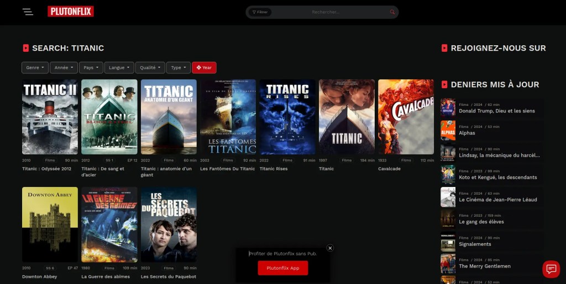Screen dimensions: 566x284
Task: Open La Guerre des abîmes poster
Action: 109,224
